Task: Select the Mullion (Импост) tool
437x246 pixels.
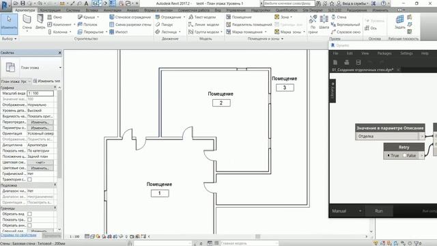Action: point(118,32)
